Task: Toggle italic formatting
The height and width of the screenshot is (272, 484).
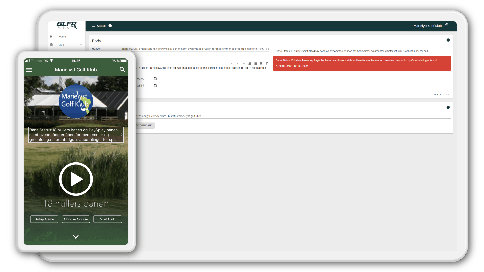Action: click(267, 64)
